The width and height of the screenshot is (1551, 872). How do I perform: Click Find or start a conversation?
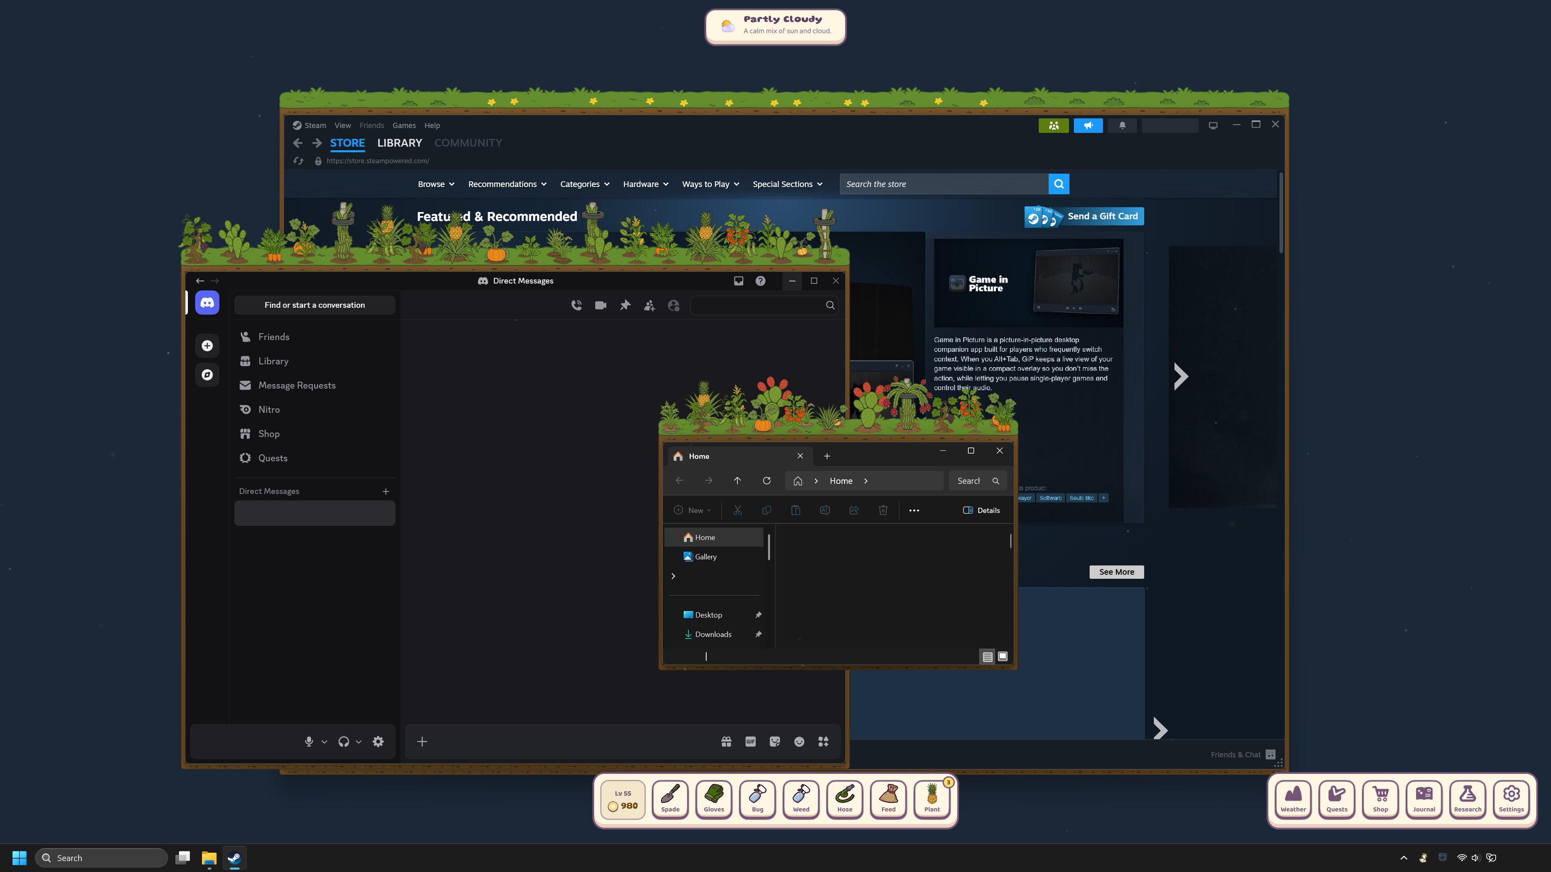click(314, 305)
